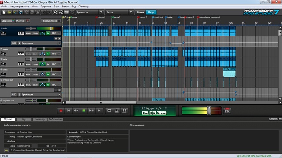
Task: Click the save project floppy icon
Action: pyautogui.click(x=21, y=12)
